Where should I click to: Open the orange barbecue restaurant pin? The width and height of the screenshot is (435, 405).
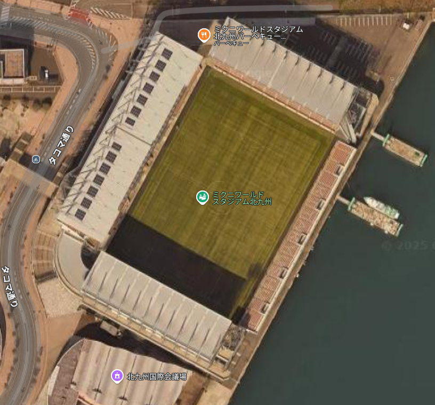(x=204, y=35)
